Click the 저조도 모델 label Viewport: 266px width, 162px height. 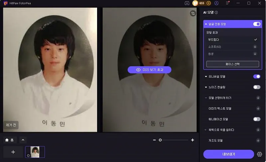215,140
